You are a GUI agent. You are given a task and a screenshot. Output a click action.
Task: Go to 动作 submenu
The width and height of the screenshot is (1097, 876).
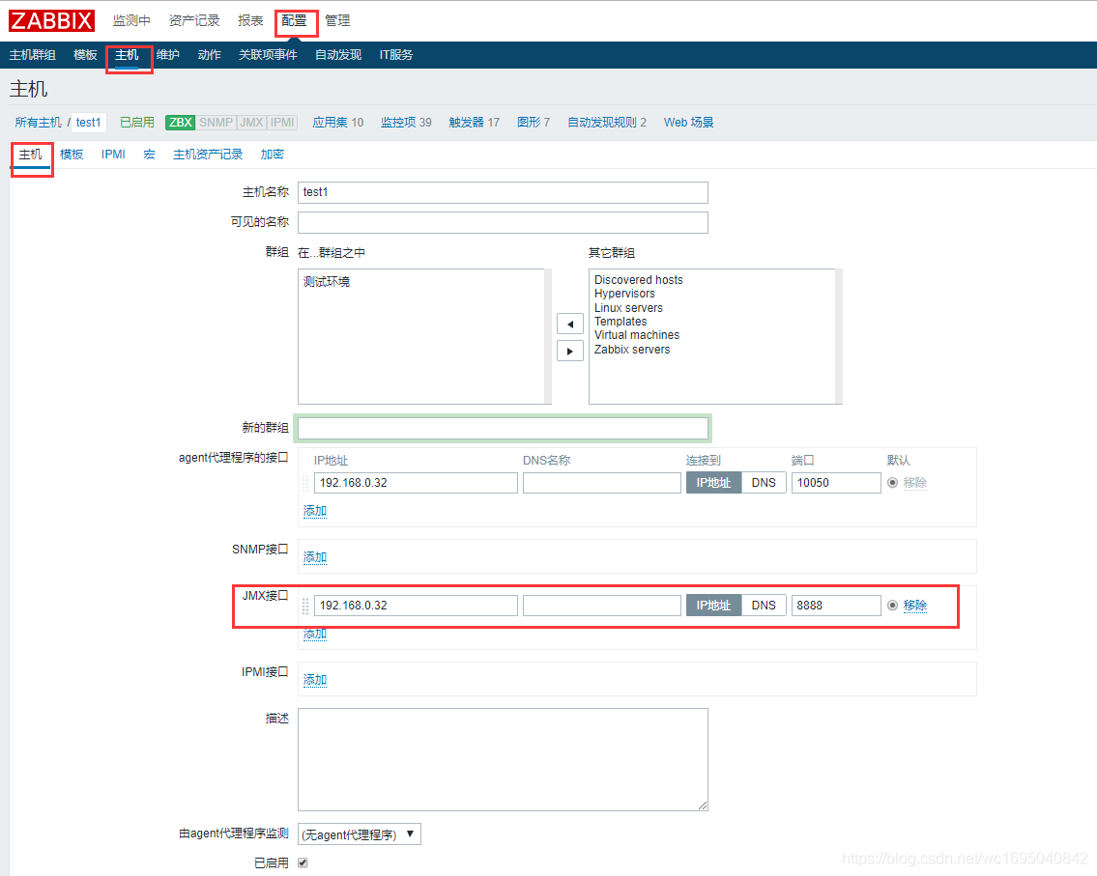click(209, 54)
